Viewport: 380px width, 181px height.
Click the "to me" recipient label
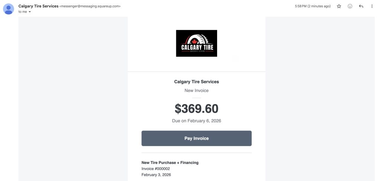click(x=23, y=12)
